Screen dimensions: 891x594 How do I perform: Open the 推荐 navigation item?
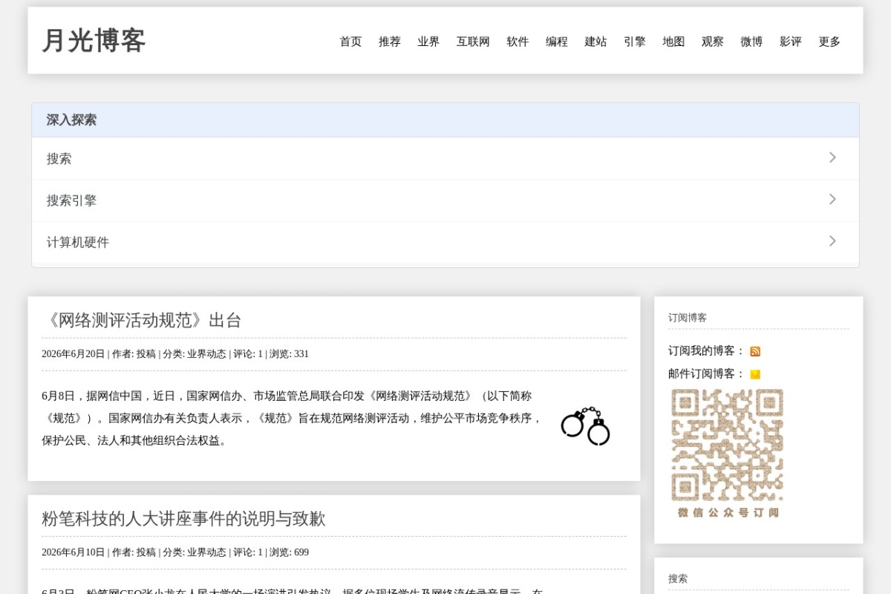coord(390,42)
